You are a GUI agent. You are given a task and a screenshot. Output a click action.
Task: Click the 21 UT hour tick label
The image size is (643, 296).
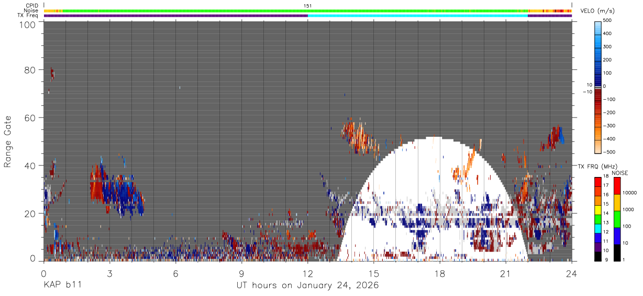(x=506, y=273)
